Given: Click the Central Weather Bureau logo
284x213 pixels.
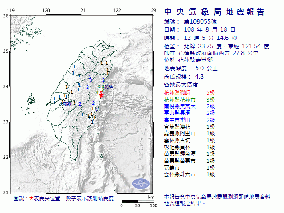Looking at the screenshot, I should pyautogui.click(x=141, y=184).
